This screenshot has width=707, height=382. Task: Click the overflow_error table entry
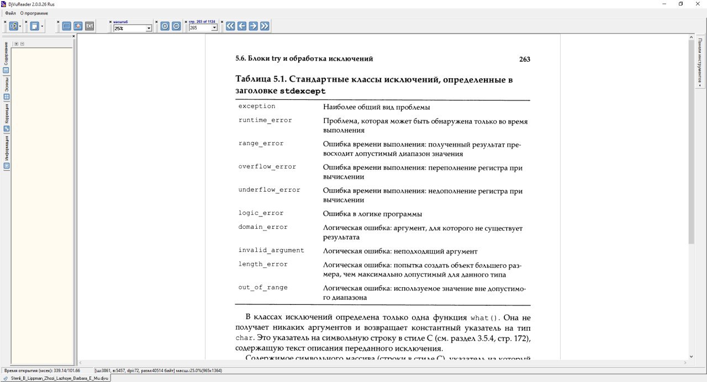tap(267, 166)
